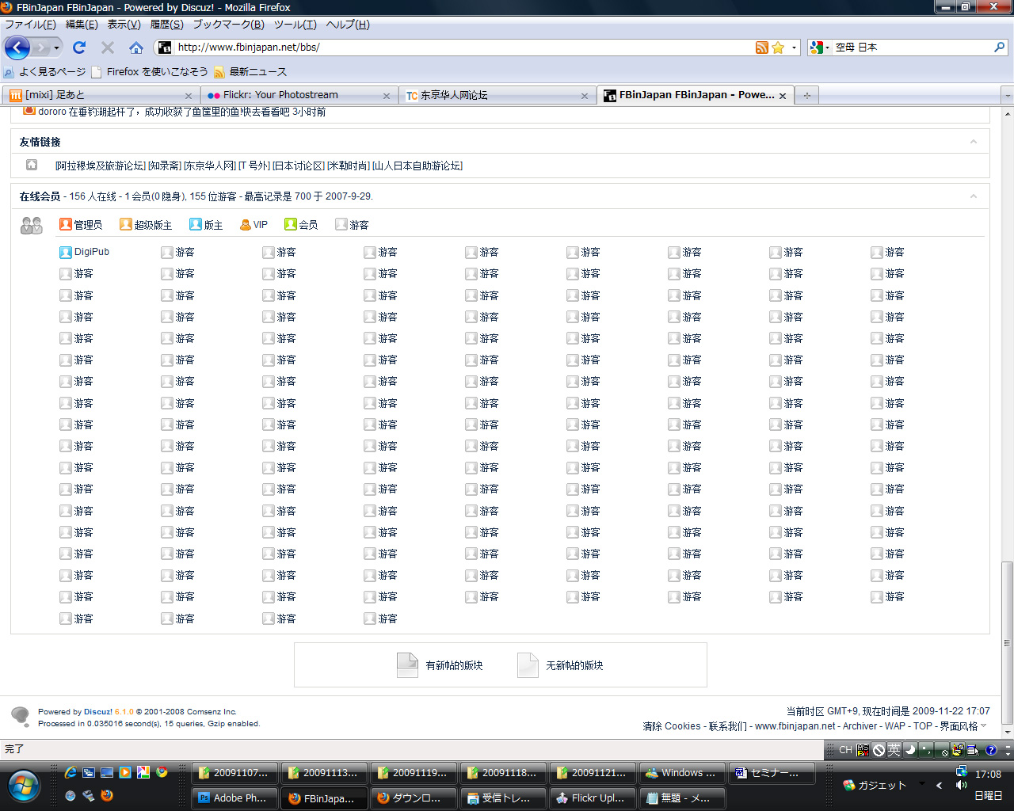Open the 阿拉穆埃及旅游论坛 link

pyautogui.click(x=101, y=166)
